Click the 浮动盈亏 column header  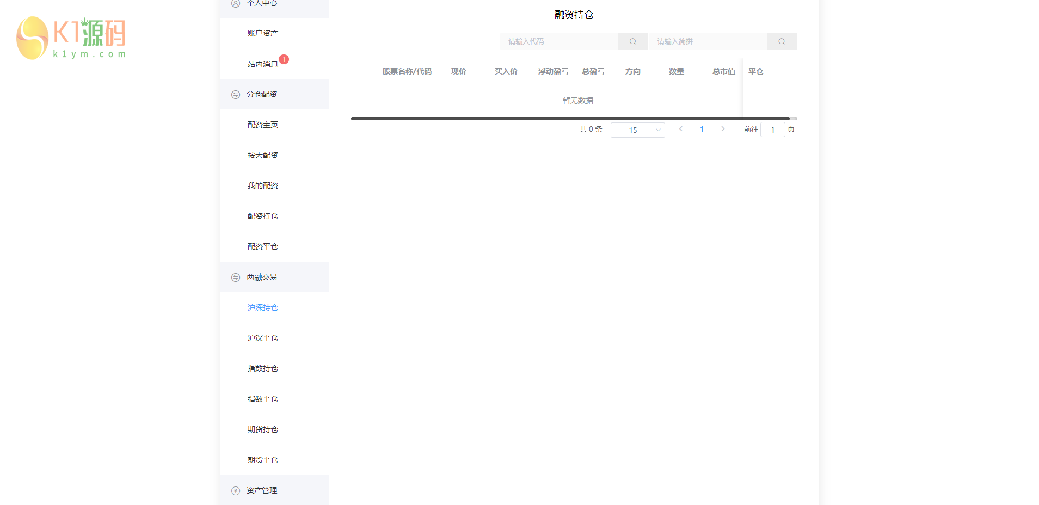553,71
